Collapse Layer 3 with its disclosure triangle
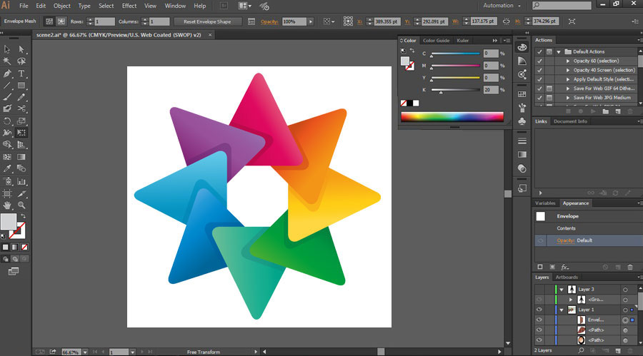643x356 pixels. click(x=562, y=289)
